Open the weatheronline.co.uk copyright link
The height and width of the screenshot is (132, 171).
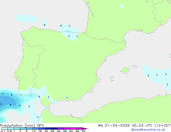148,130
